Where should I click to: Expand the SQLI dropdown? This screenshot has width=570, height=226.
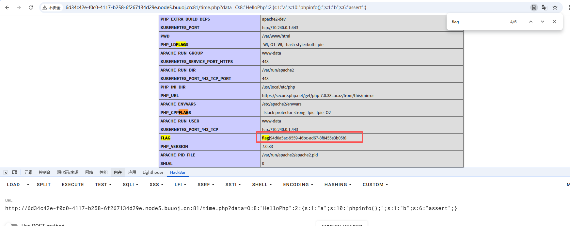pos(131,185)
